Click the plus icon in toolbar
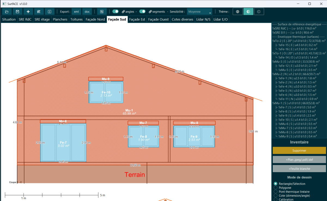 28,12
